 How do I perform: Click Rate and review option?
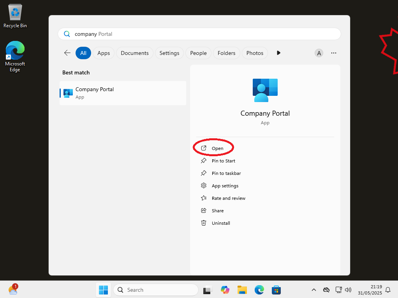228,198
